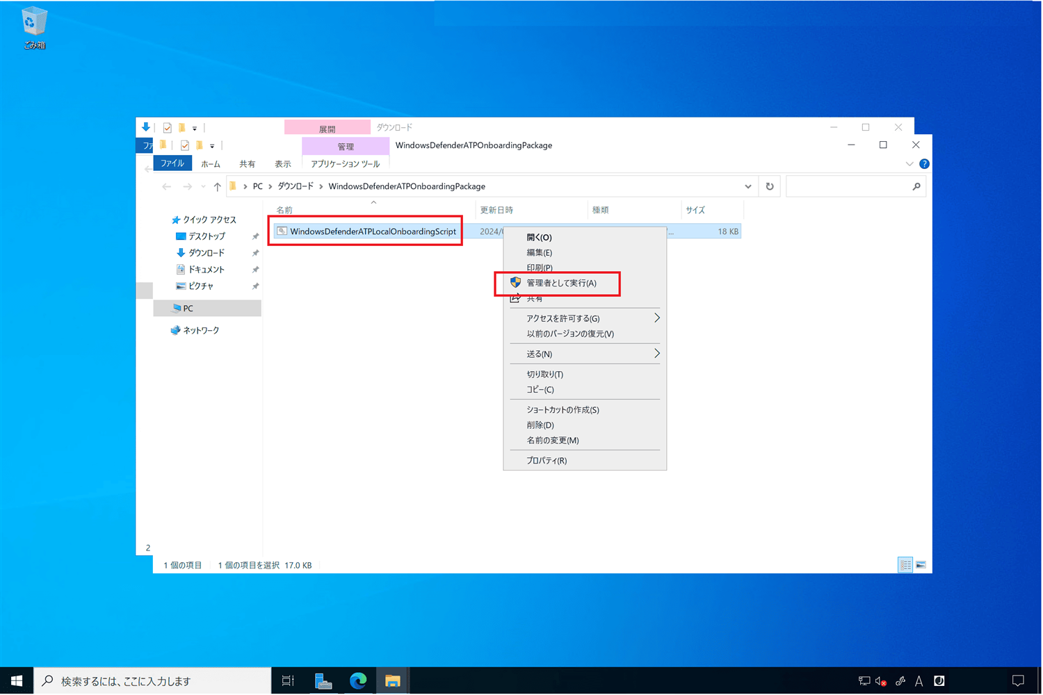Switch to the 共有 ribbon tab
Screen dimensions: 1043x695
pos(248,164)
